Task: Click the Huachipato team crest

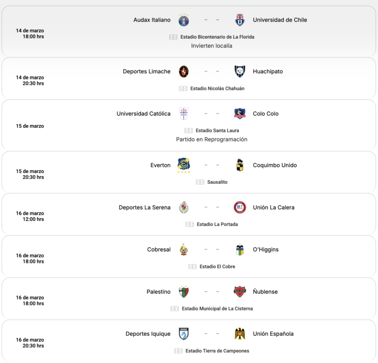Action: click(x=240, y=71)
